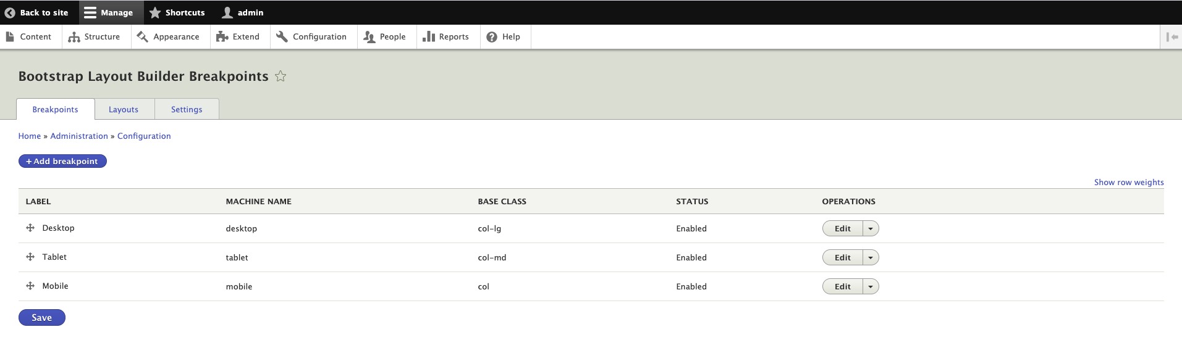Click the Desktop row drag handle
The height and width of the screenshot is (340, 1182).
pyautogui.click(x=30, y=228)
